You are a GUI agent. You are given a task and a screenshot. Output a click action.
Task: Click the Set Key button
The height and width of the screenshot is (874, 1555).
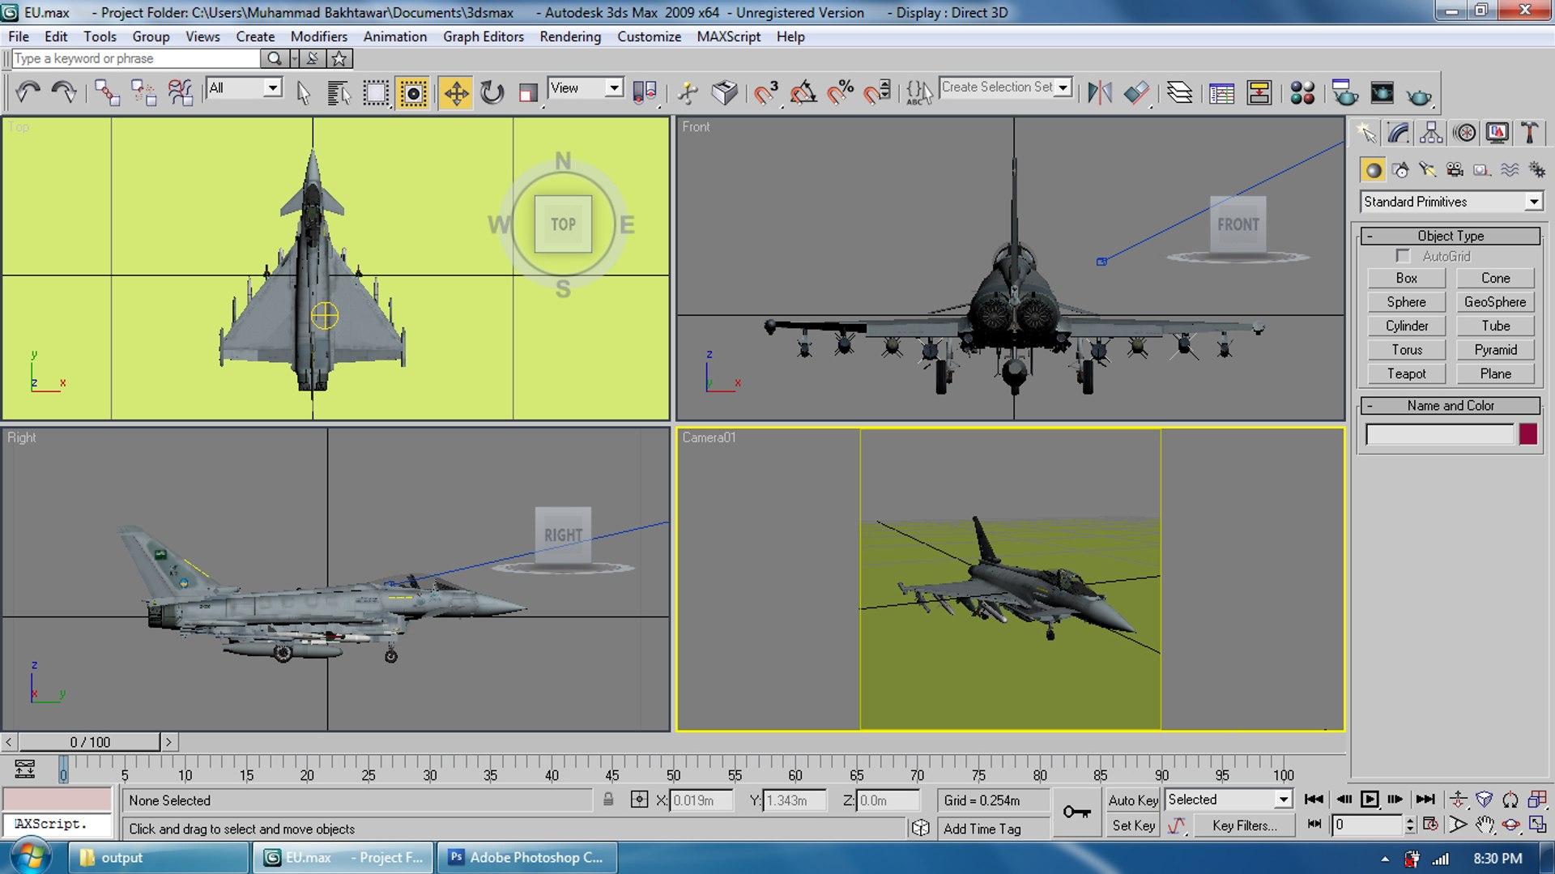tap(1133, 825)
